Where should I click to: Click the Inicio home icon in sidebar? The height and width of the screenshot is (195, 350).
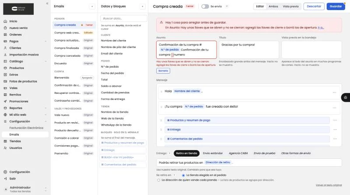5,21
